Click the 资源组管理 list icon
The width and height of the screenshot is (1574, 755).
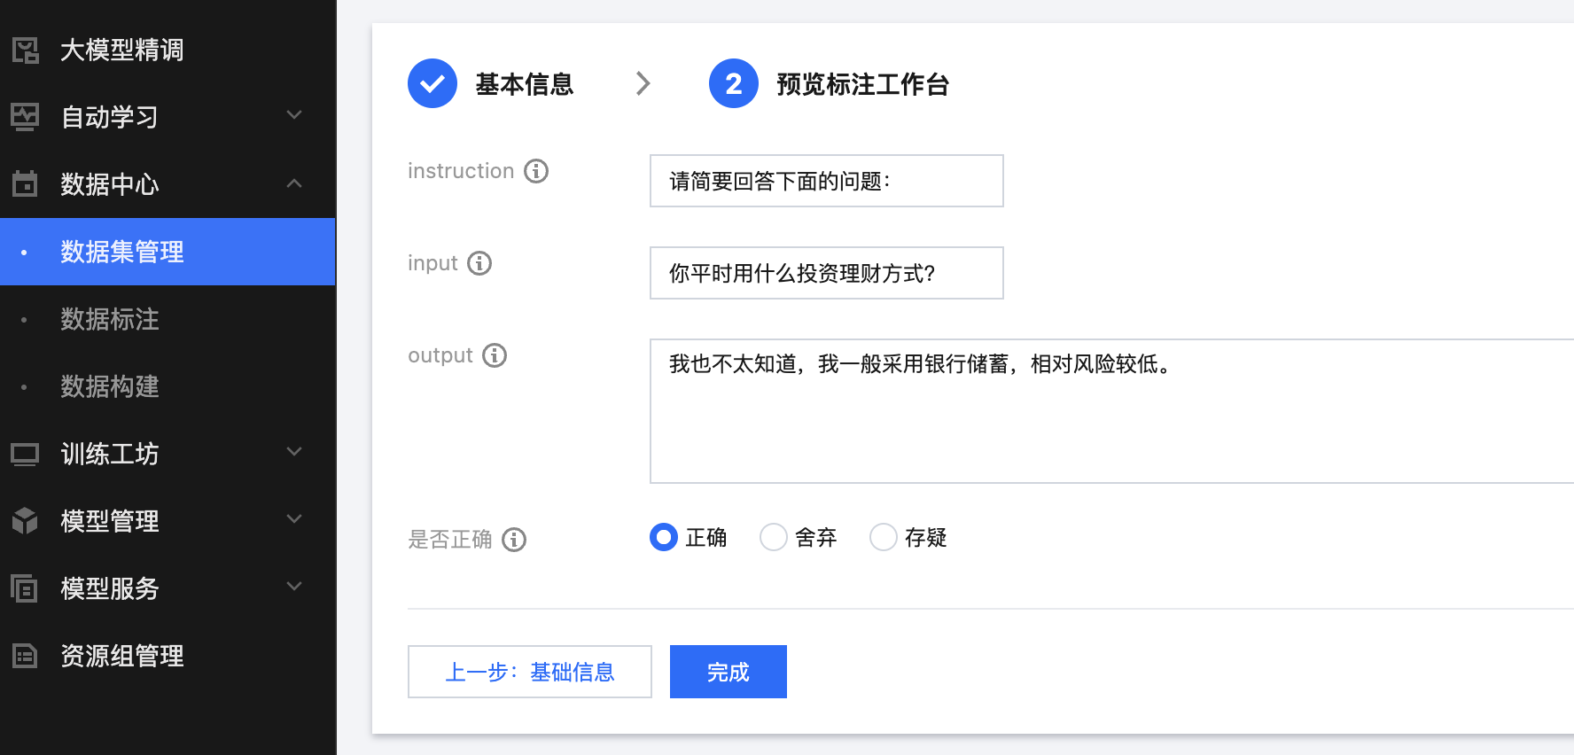click(25, 656)
